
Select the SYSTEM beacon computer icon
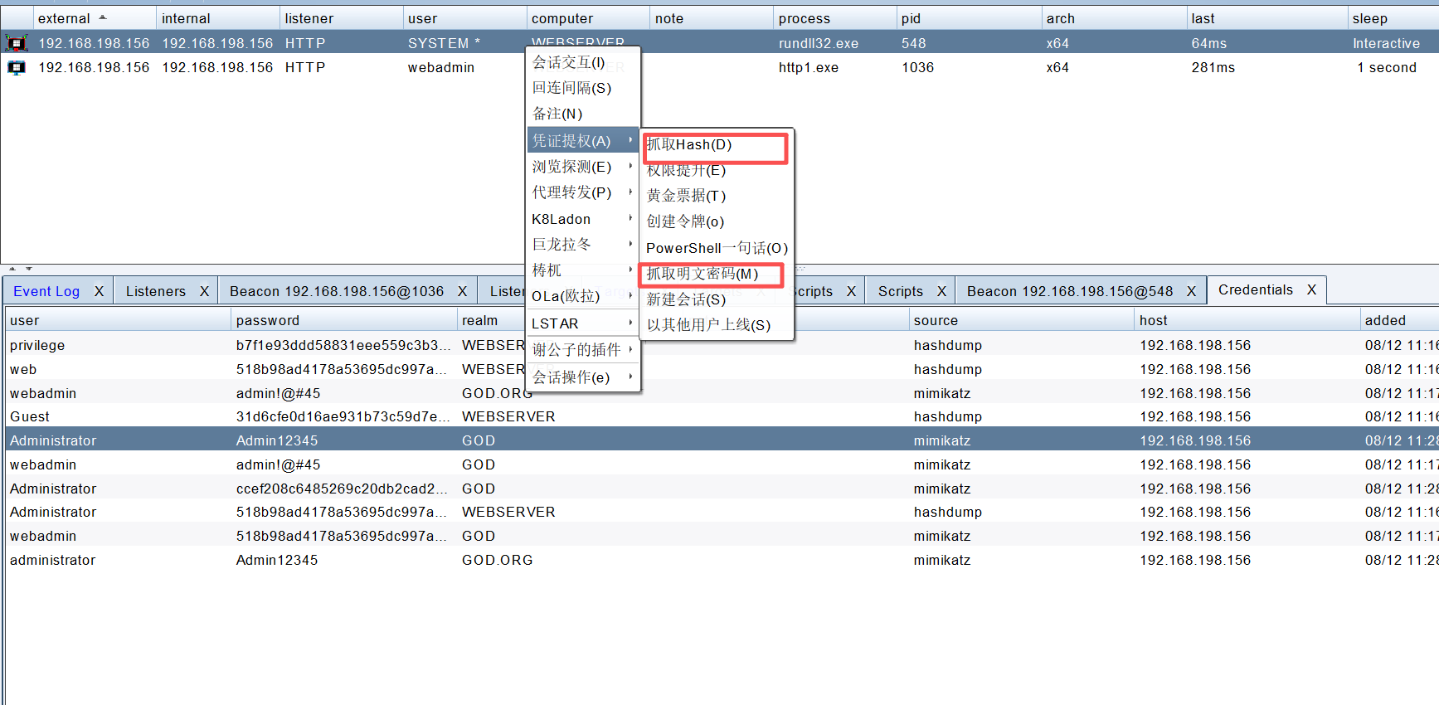click(x=17, y=43)
